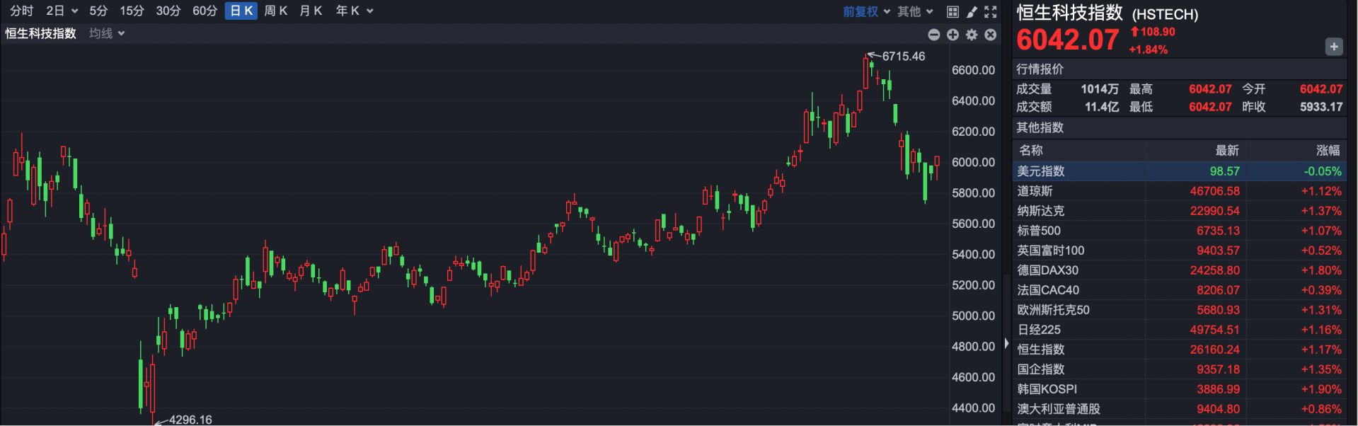1358x426 pixels.
Task: Switch to 周K weekly chart tab
Action: (275, 11)
